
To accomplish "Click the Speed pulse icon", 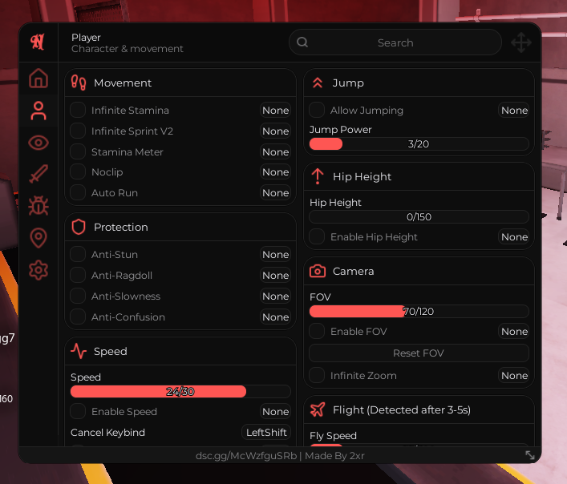I will [x=79, y=351].
